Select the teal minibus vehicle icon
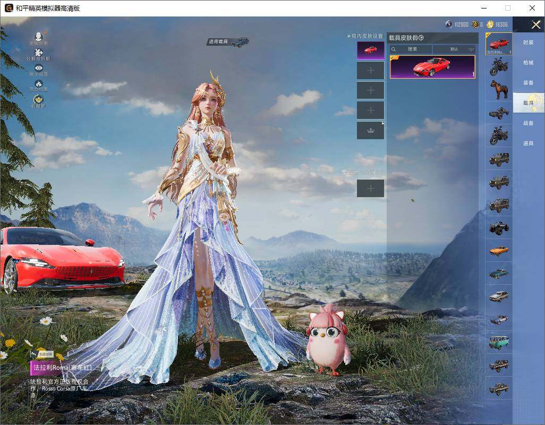Screen dimensions: 545x425 tap(499, 342)
